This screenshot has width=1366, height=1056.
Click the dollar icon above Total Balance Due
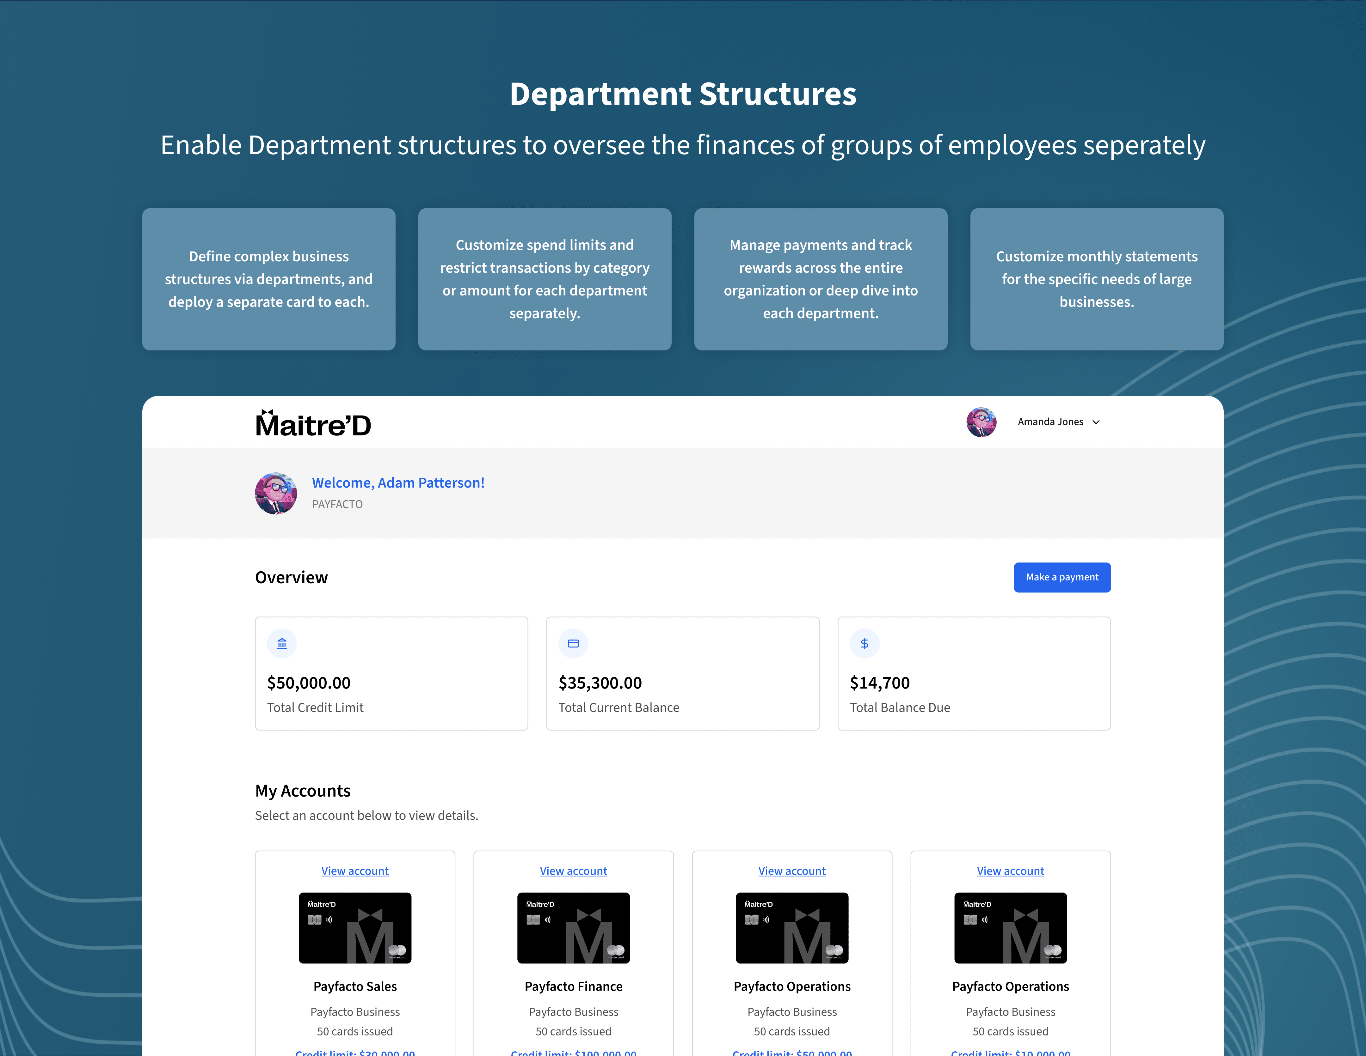865,644
